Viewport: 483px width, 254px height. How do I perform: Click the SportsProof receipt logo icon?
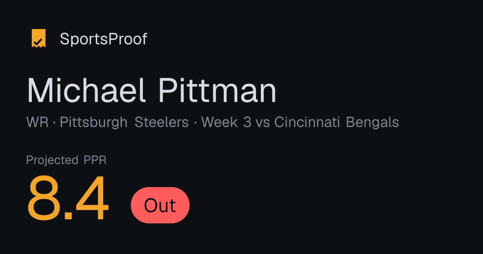pos(39,39)
